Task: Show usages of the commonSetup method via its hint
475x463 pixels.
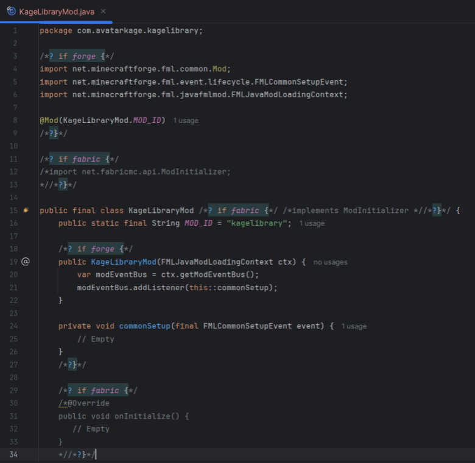Action: tap(354, 326)
